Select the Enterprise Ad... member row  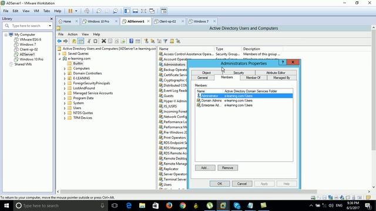244,105
